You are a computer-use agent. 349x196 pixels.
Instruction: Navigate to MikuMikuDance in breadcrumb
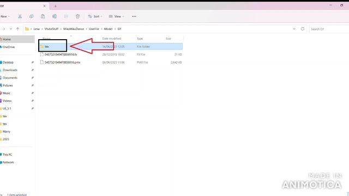coord(74,29)
